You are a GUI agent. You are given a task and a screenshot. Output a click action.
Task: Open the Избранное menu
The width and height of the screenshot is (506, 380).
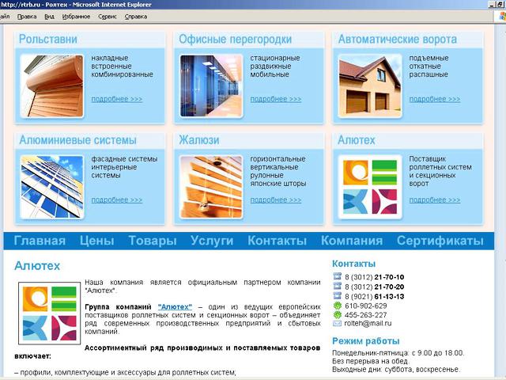click(x=76, y=17)
